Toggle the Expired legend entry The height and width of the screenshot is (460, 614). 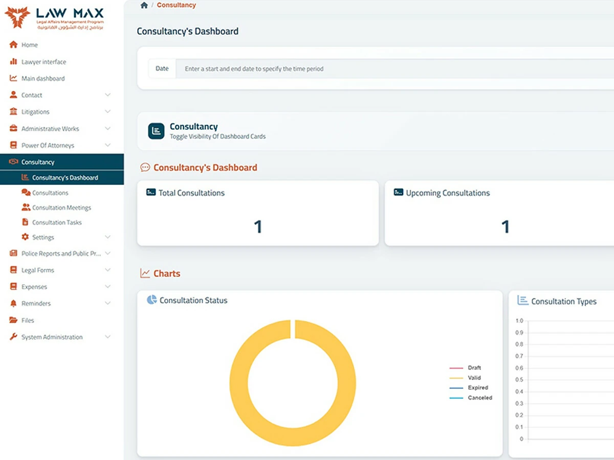[x=469, y=387]
